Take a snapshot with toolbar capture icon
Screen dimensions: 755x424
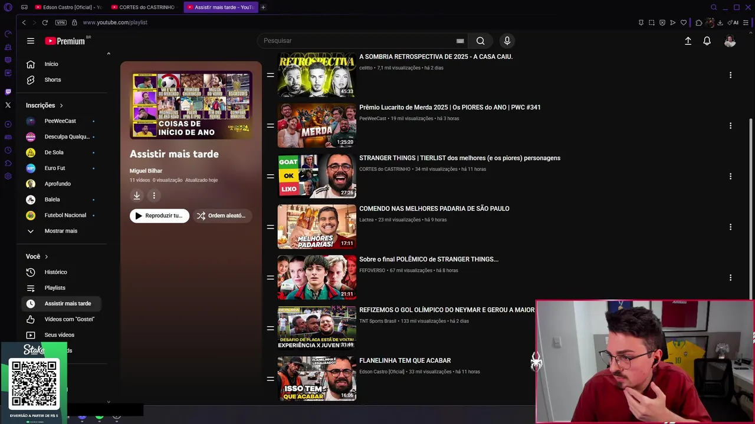pos(652,22)
